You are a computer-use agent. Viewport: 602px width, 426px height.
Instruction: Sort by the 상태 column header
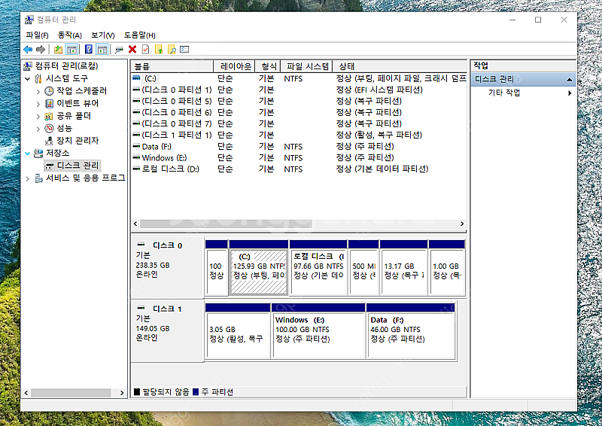click(400, 66)
